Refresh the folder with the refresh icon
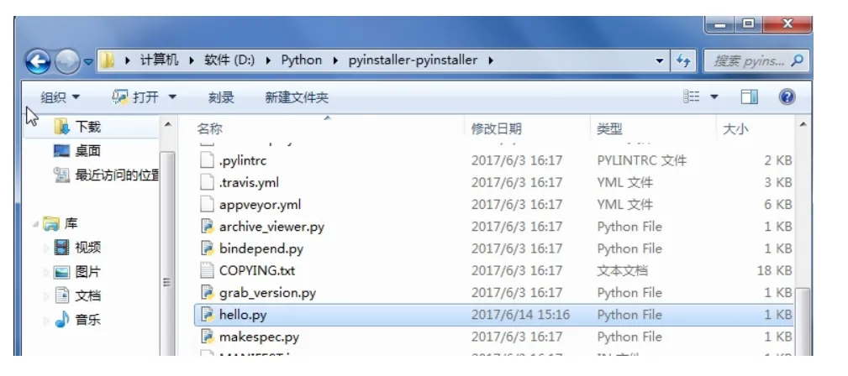Image resolution: width=848 pixels, height=376 pixels. [x=683, y=61]
